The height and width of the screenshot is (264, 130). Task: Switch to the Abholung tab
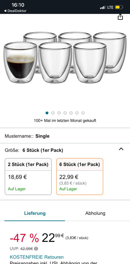click(95, 213)
